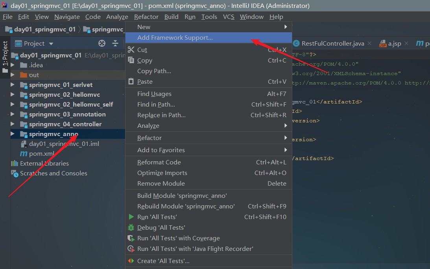The width and height of the screenshot is (430, 269).
Task: Click the Run with Coverage shield icon
Action: coord(131,238)
